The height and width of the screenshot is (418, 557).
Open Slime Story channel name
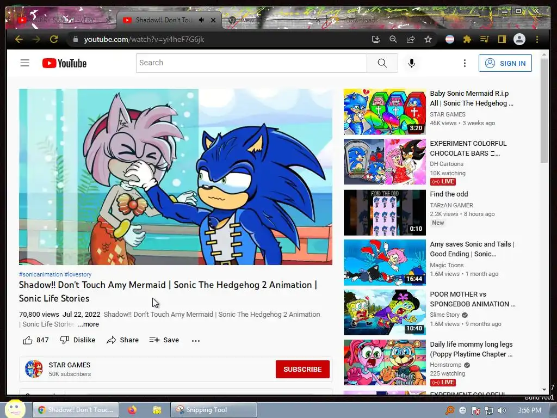pos(445,315)
